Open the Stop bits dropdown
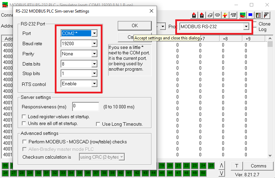This screenshot has width=275, height=178. [x=94, y=73]
